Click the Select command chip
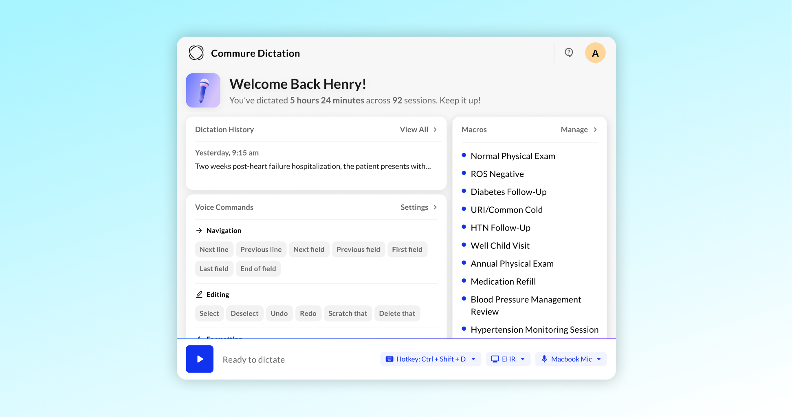Screen dimensions: 792x417 pyautogui.click(x=209, y=314)
